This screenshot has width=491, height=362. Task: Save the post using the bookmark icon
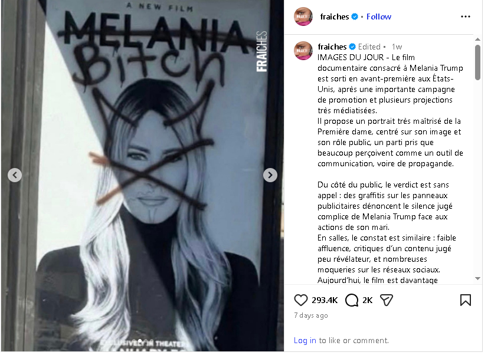[467, 300]
